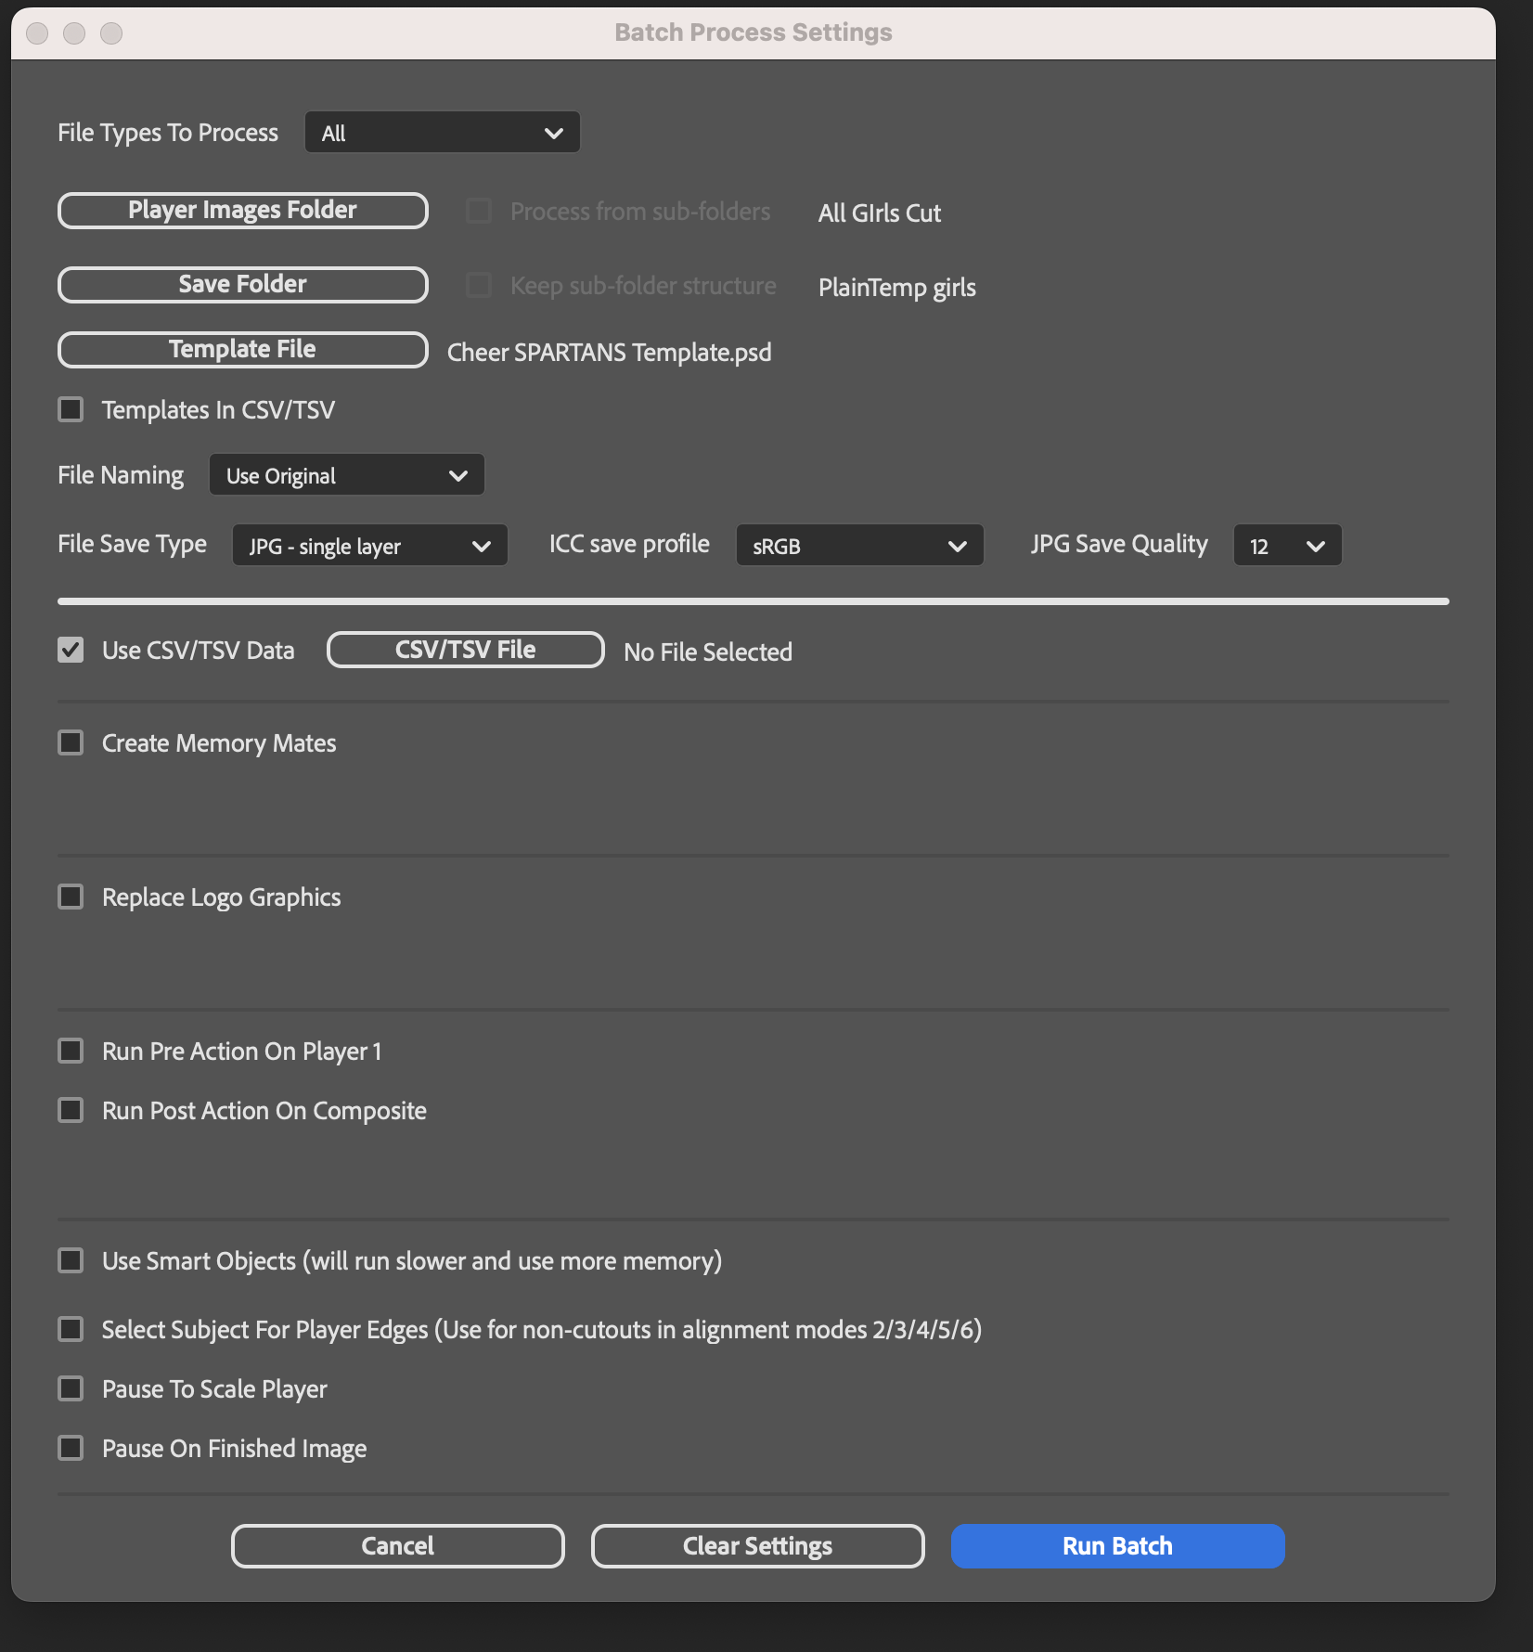The height and width of the screenshot is (1652, 1533).
Task: Enable the Templates In CSV/TSV checkbox
Action: (71, 409)
